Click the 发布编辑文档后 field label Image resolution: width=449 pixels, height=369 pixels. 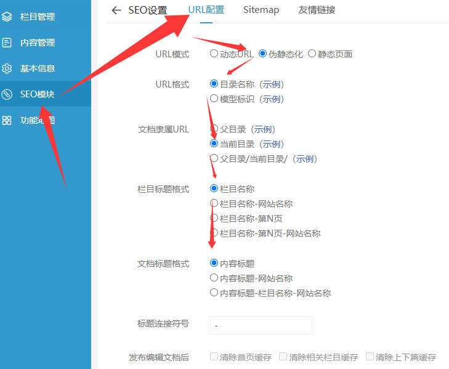pyautogui.click(x=159, y=357)
